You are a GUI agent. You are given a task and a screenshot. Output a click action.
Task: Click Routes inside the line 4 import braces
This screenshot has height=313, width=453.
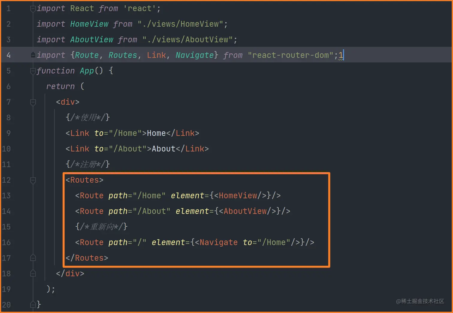123,55
